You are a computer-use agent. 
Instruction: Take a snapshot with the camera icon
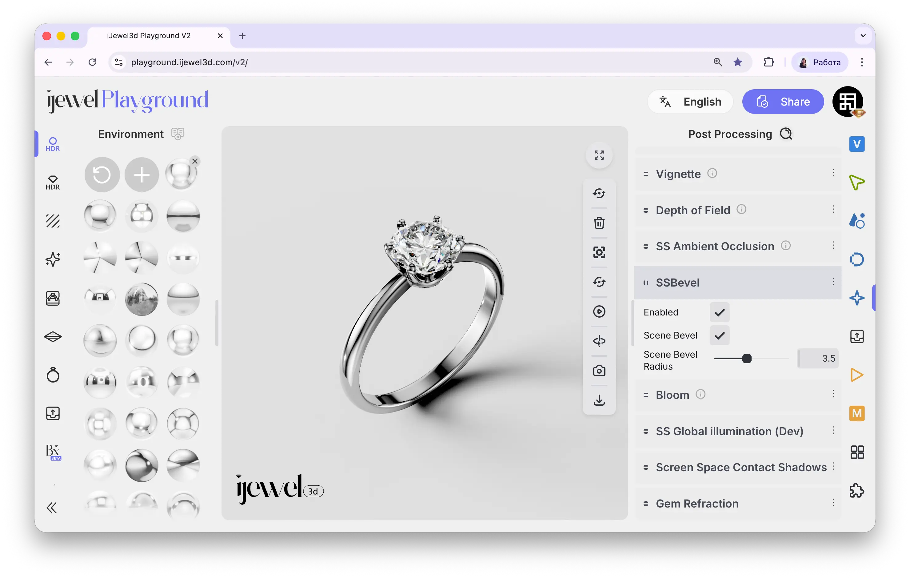599,371
